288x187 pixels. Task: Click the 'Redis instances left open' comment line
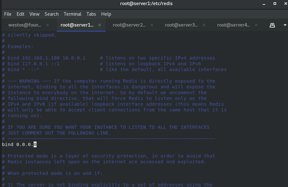pyautogui.click(x=104, y=162)
